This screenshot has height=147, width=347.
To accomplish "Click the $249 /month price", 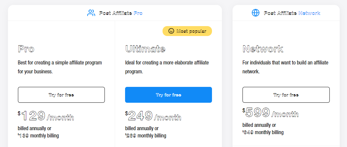I will pos(153,116).
